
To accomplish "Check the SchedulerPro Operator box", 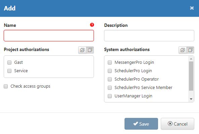I will pyautogui.click(x=110, y=79).
